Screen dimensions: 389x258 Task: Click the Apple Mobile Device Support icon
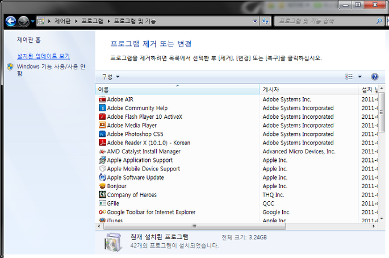coord(102,169)
